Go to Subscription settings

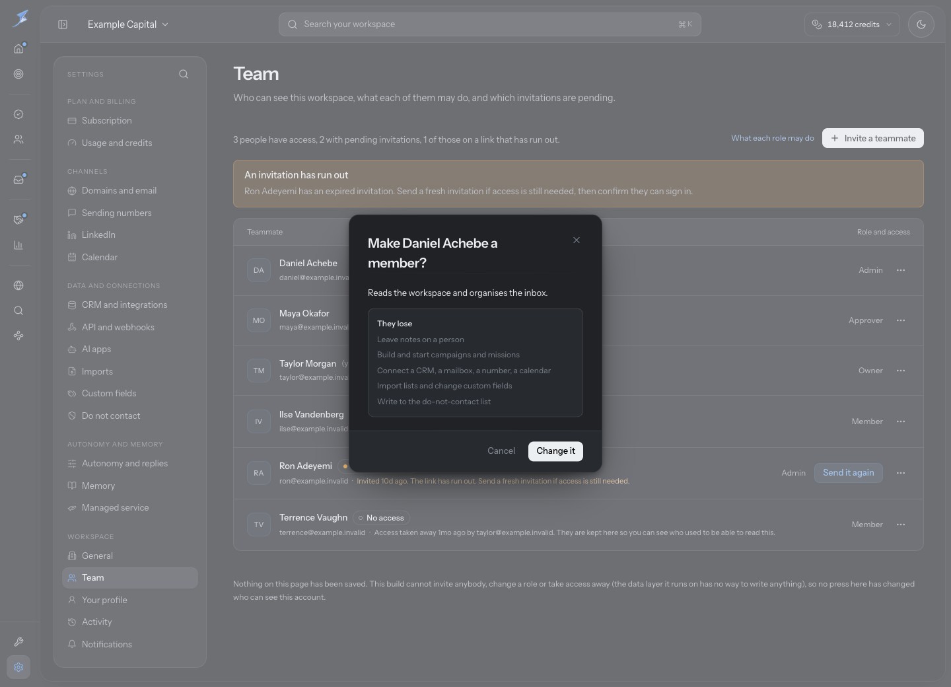[130, 121]
